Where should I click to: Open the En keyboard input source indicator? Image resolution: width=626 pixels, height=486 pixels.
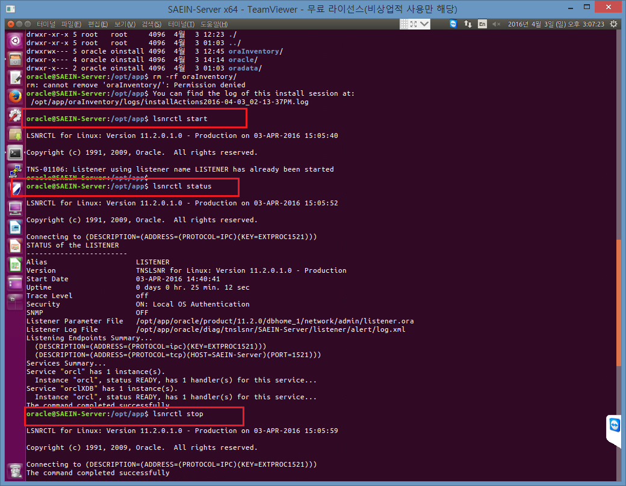click(482, 24)
